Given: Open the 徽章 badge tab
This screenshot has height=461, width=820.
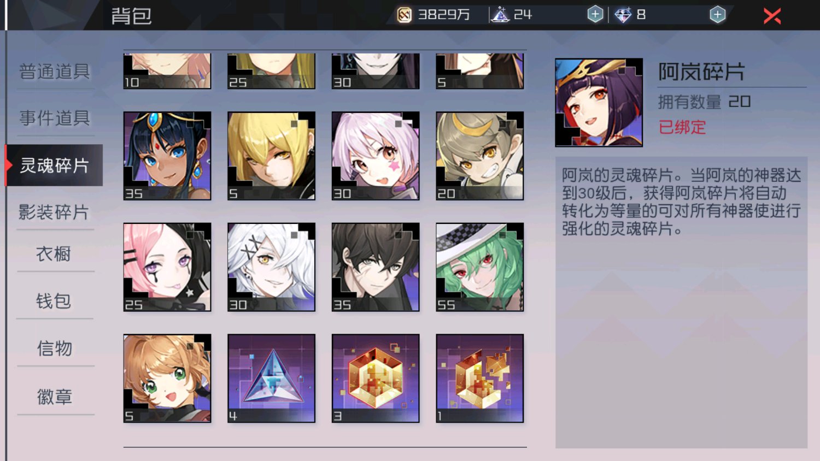Looking at the screenshot, I should (55, 397).
